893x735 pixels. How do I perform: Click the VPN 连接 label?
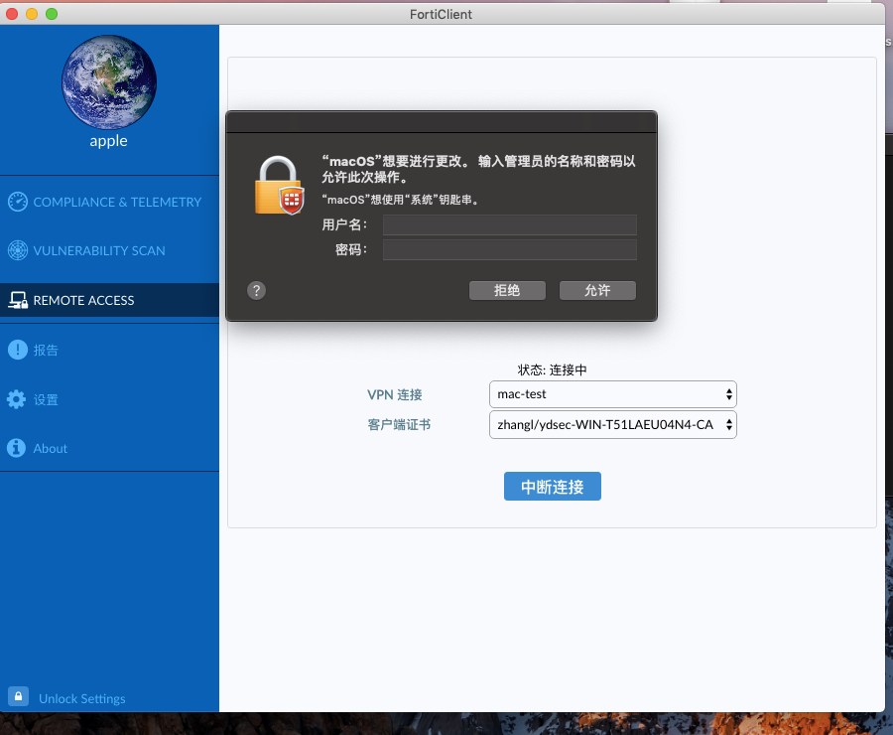[x=395, y=394]
